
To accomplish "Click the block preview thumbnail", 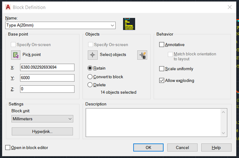I will 129,24.
